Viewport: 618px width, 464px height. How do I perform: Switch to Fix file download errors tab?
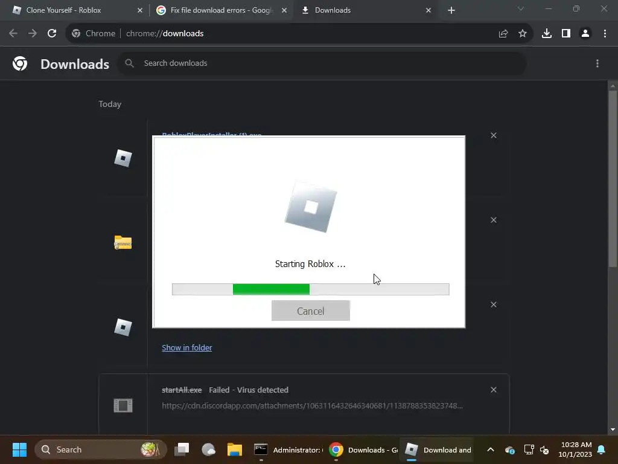pyautogui.click(x=221, y=10)
